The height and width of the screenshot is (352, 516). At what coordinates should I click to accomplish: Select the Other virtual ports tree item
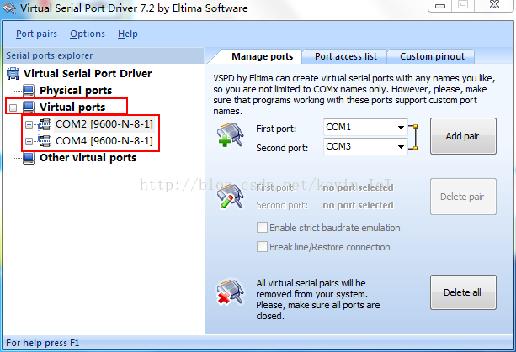tap(88, 158)
